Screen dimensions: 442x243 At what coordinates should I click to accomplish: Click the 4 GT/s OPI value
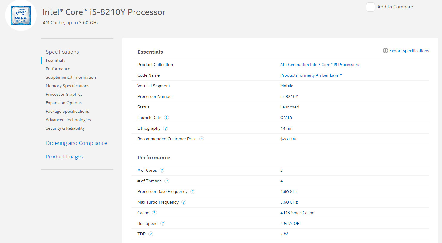(x=290, y=223)
